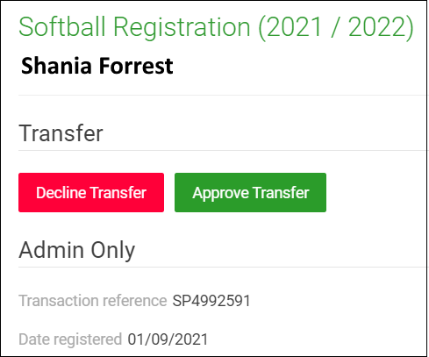429x357 pixels.
Task: Click the word Admin in the heading
Action: coord(52,250)
